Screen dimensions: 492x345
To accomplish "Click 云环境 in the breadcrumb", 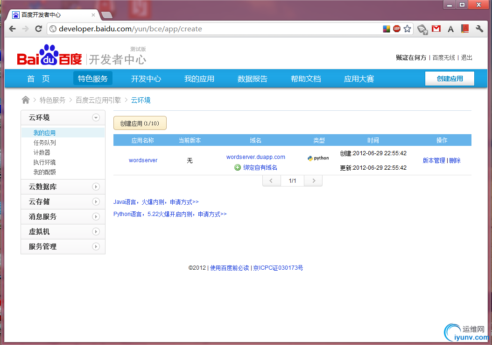I will pos(141,100).
